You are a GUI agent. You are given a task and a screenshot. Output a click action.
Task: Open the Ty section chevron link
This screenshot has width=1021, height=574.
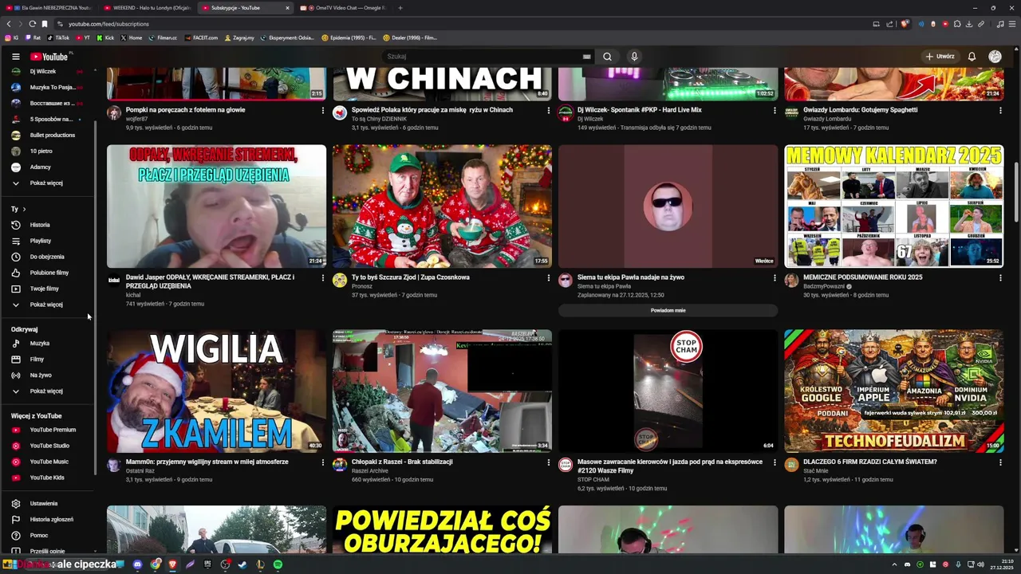[x=18, y=209]
